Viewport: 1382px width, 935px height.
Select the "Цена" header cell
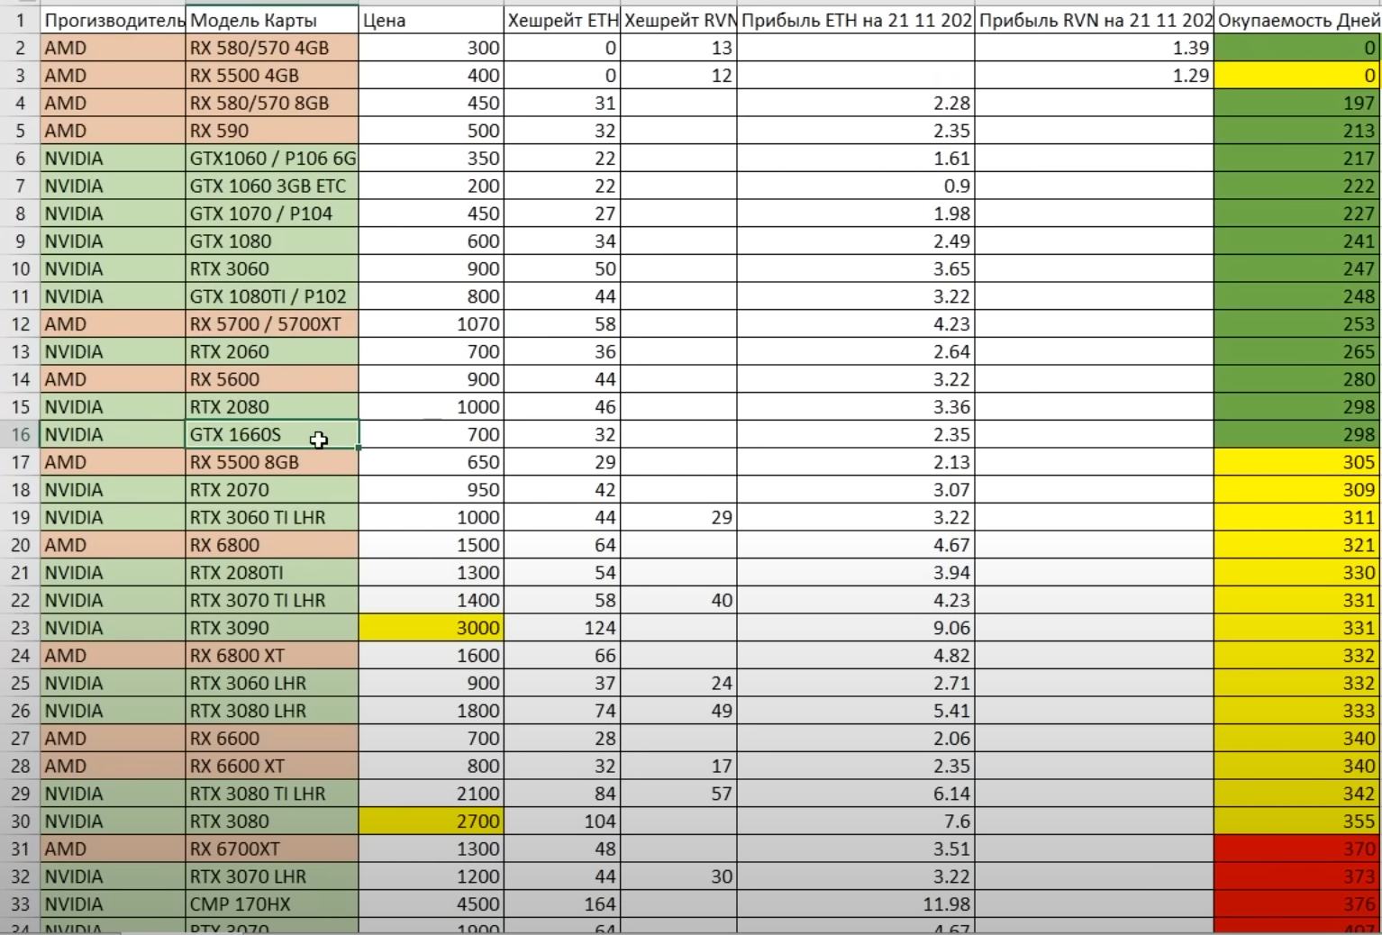432,20
